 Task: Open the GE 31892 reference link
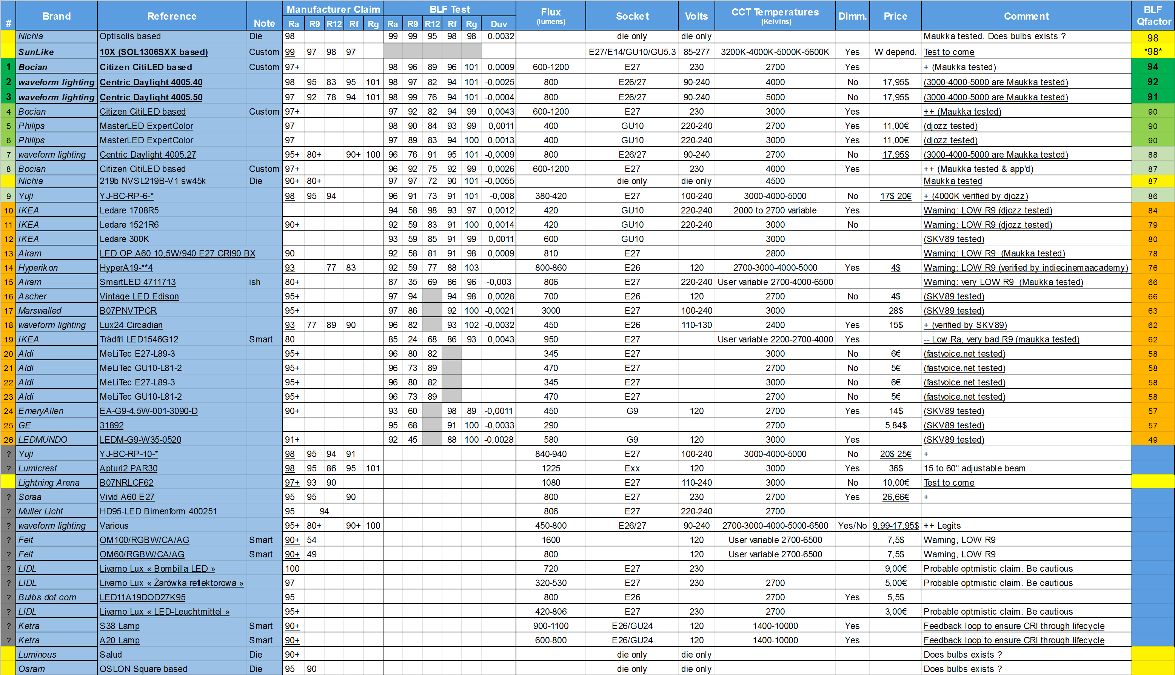tap(111, 425)
